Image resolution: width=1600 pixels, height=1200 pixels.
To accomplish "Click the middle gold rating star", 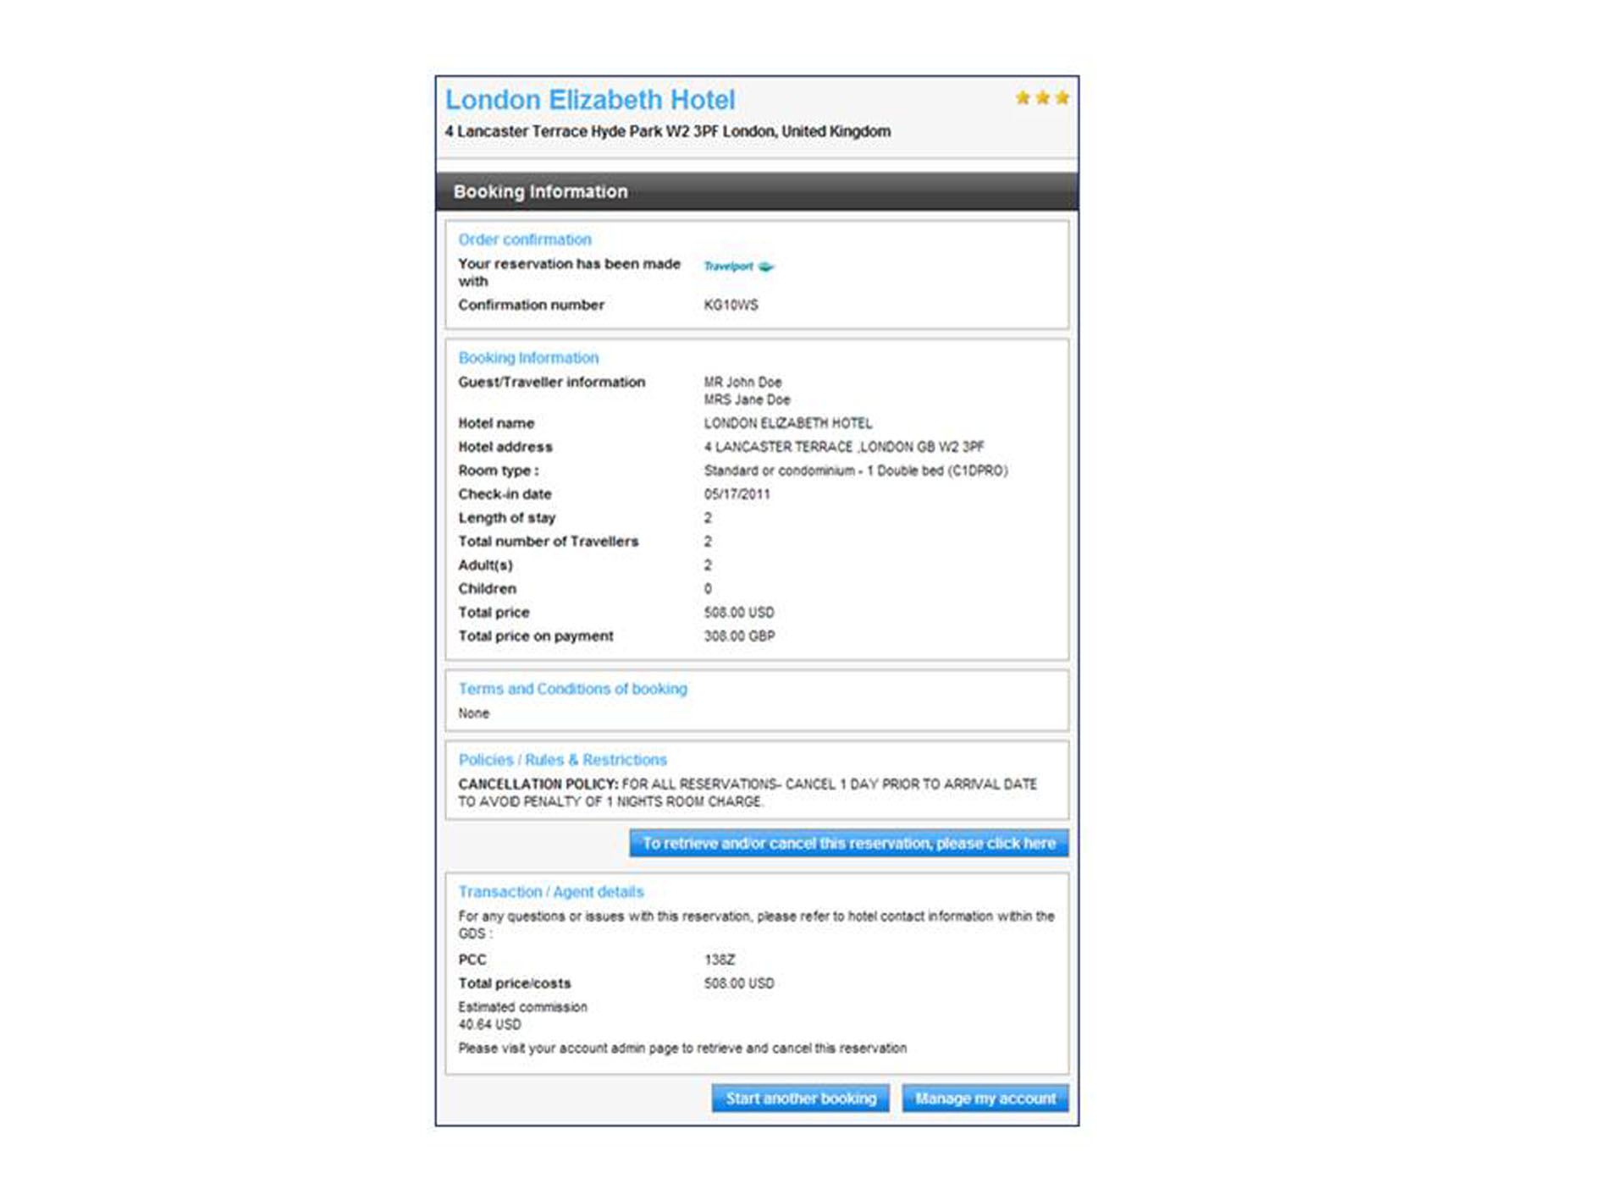I will point(1042,98).
